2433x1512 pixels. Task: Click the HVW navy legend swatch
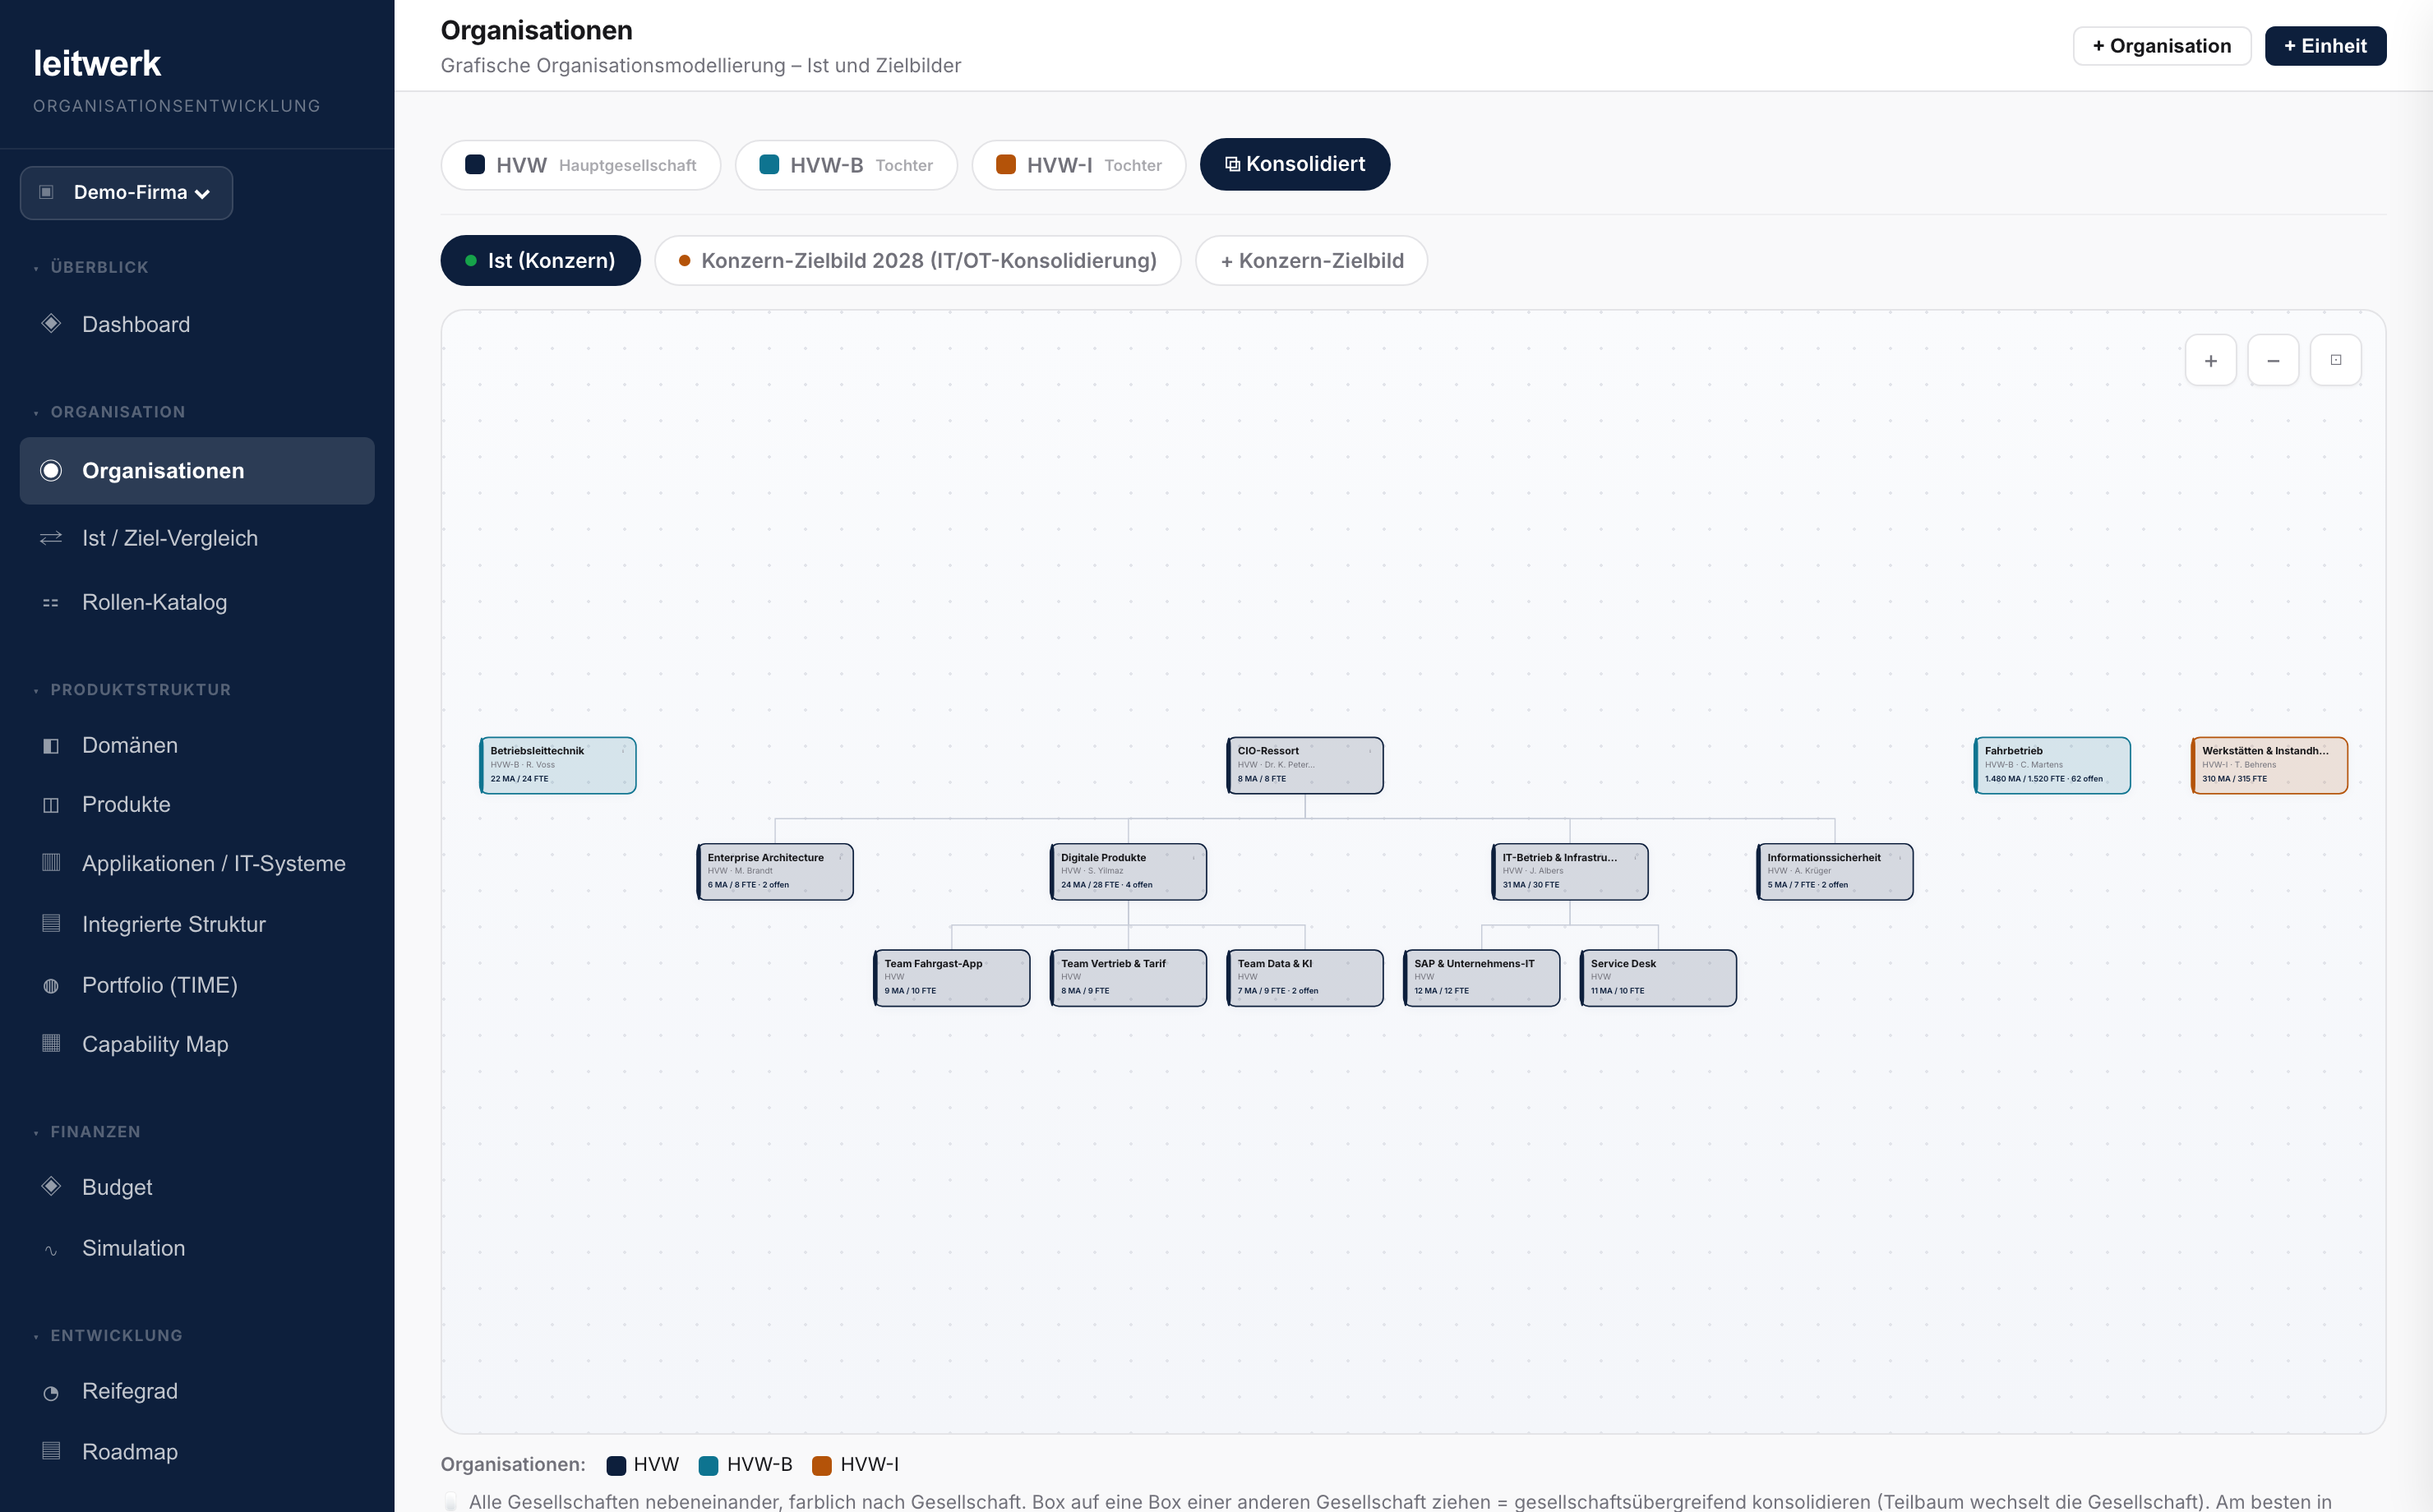[x=616, y=1465]
